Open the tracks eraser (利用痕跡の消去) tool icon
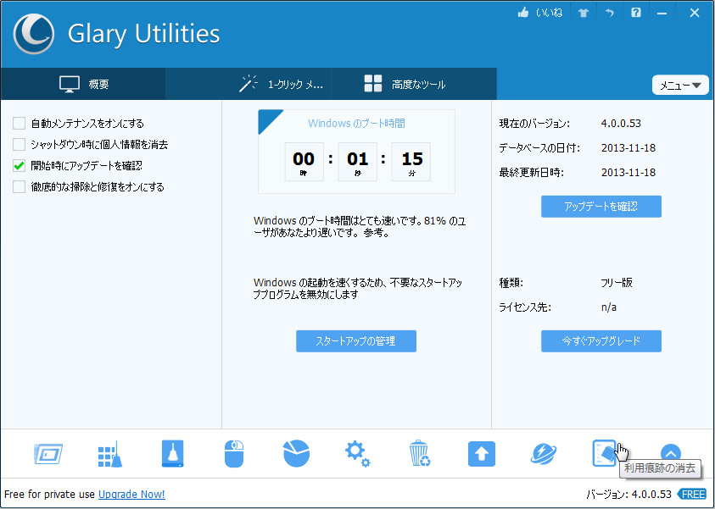This screenshot has height=509, width=715. (604, 453)
